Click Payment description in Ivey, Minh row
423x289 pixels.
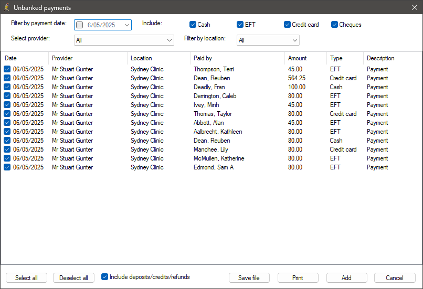(377, 105)
